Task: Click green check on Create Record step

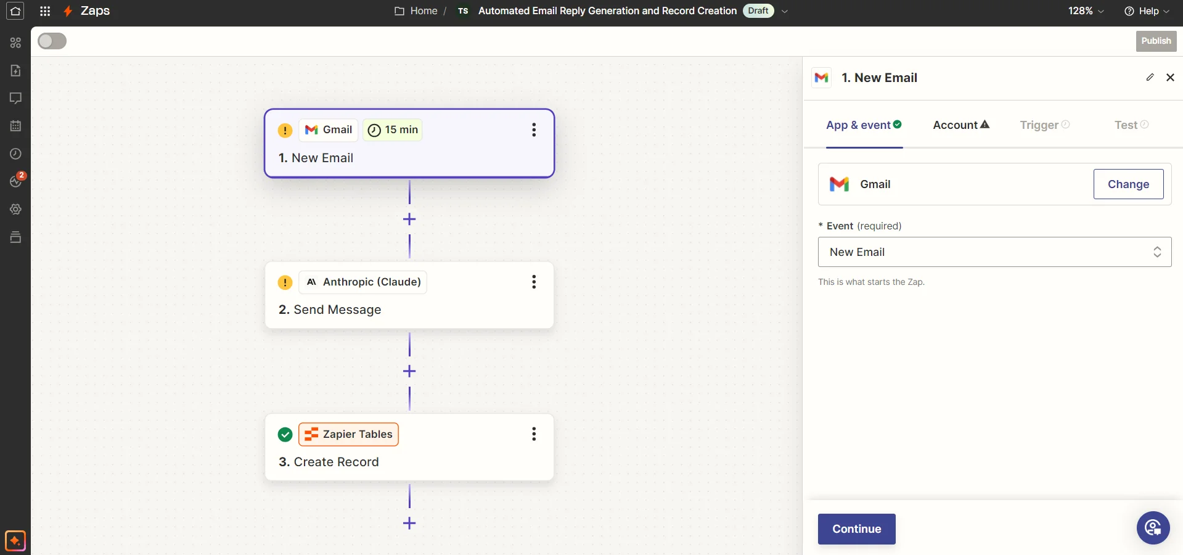Action: (285, 435)
